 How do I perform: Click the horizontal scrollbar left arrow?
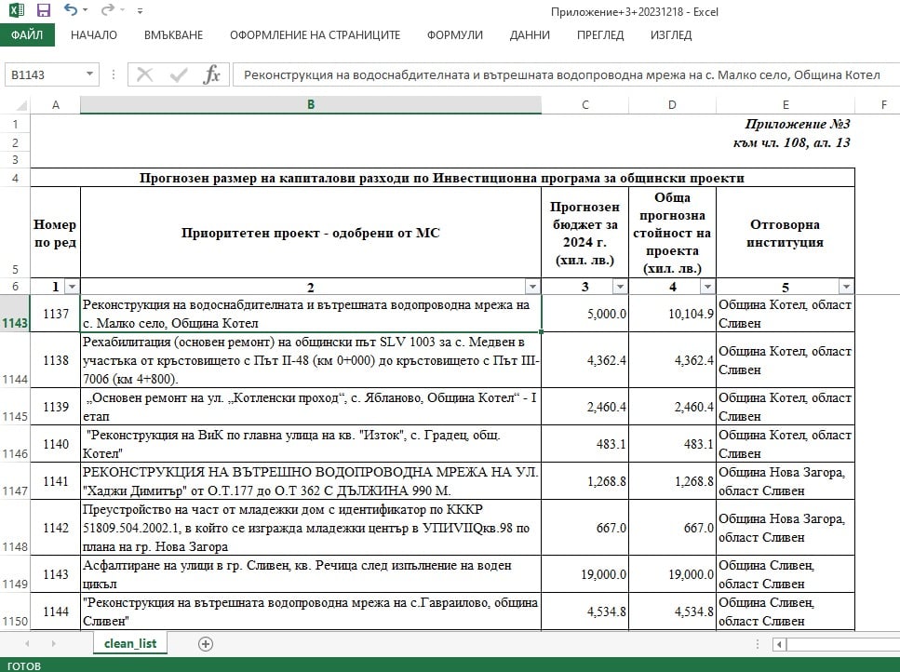tap(780, 643)
